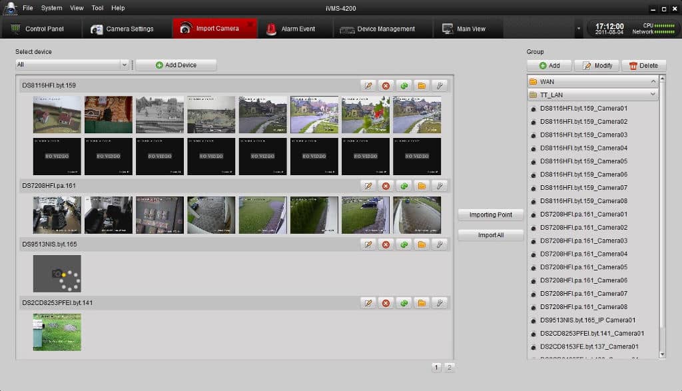
Task: Select first camera thumbnail of DS7208HFI.pa.161
Action: 57,215
